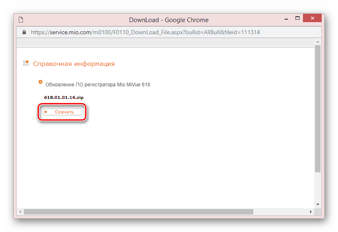The height and width of the screenshot is (232, 338).
Task: Click the vertical scrollbar down arrow
Action: pos(318,204)
